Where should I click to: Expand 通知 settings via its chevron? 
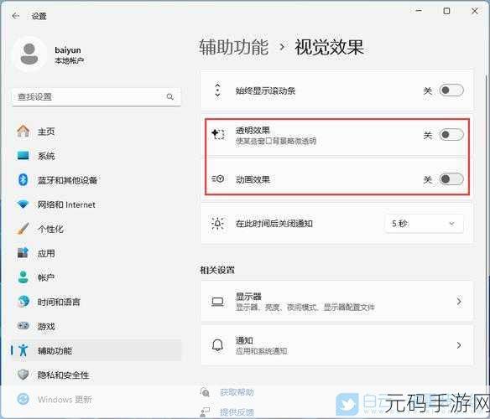459,345
